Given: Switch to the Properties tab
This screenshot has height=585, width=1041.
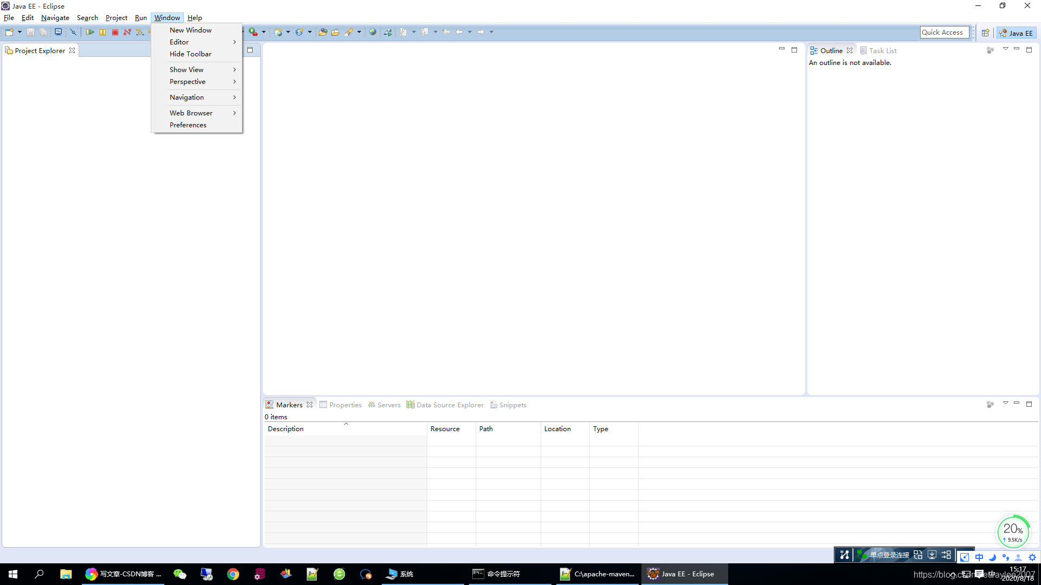Looking at the screenshot, I should tap(340, 405).
